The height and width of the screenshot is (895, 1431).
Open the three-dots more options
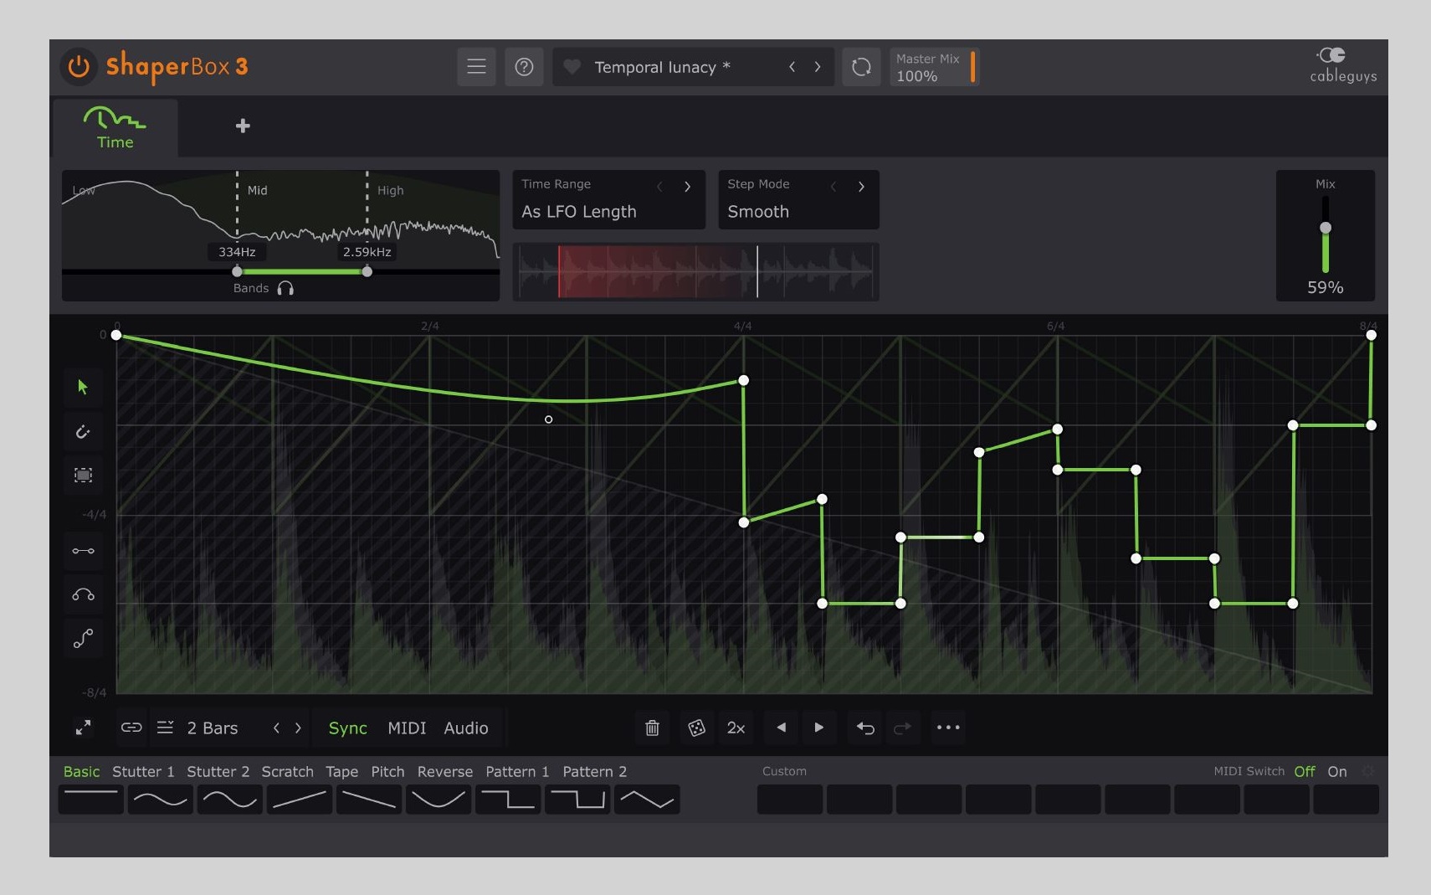click(948, 728)
